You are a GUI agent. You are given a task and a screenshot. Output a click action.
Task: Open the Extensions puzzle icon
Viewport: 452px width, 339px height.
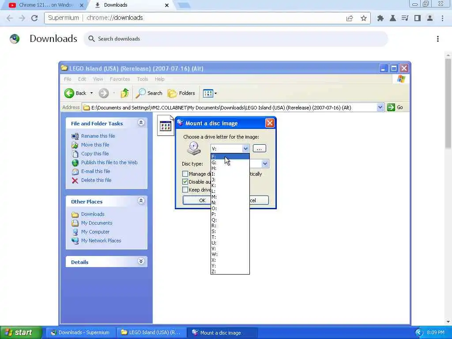click(380, 18)
